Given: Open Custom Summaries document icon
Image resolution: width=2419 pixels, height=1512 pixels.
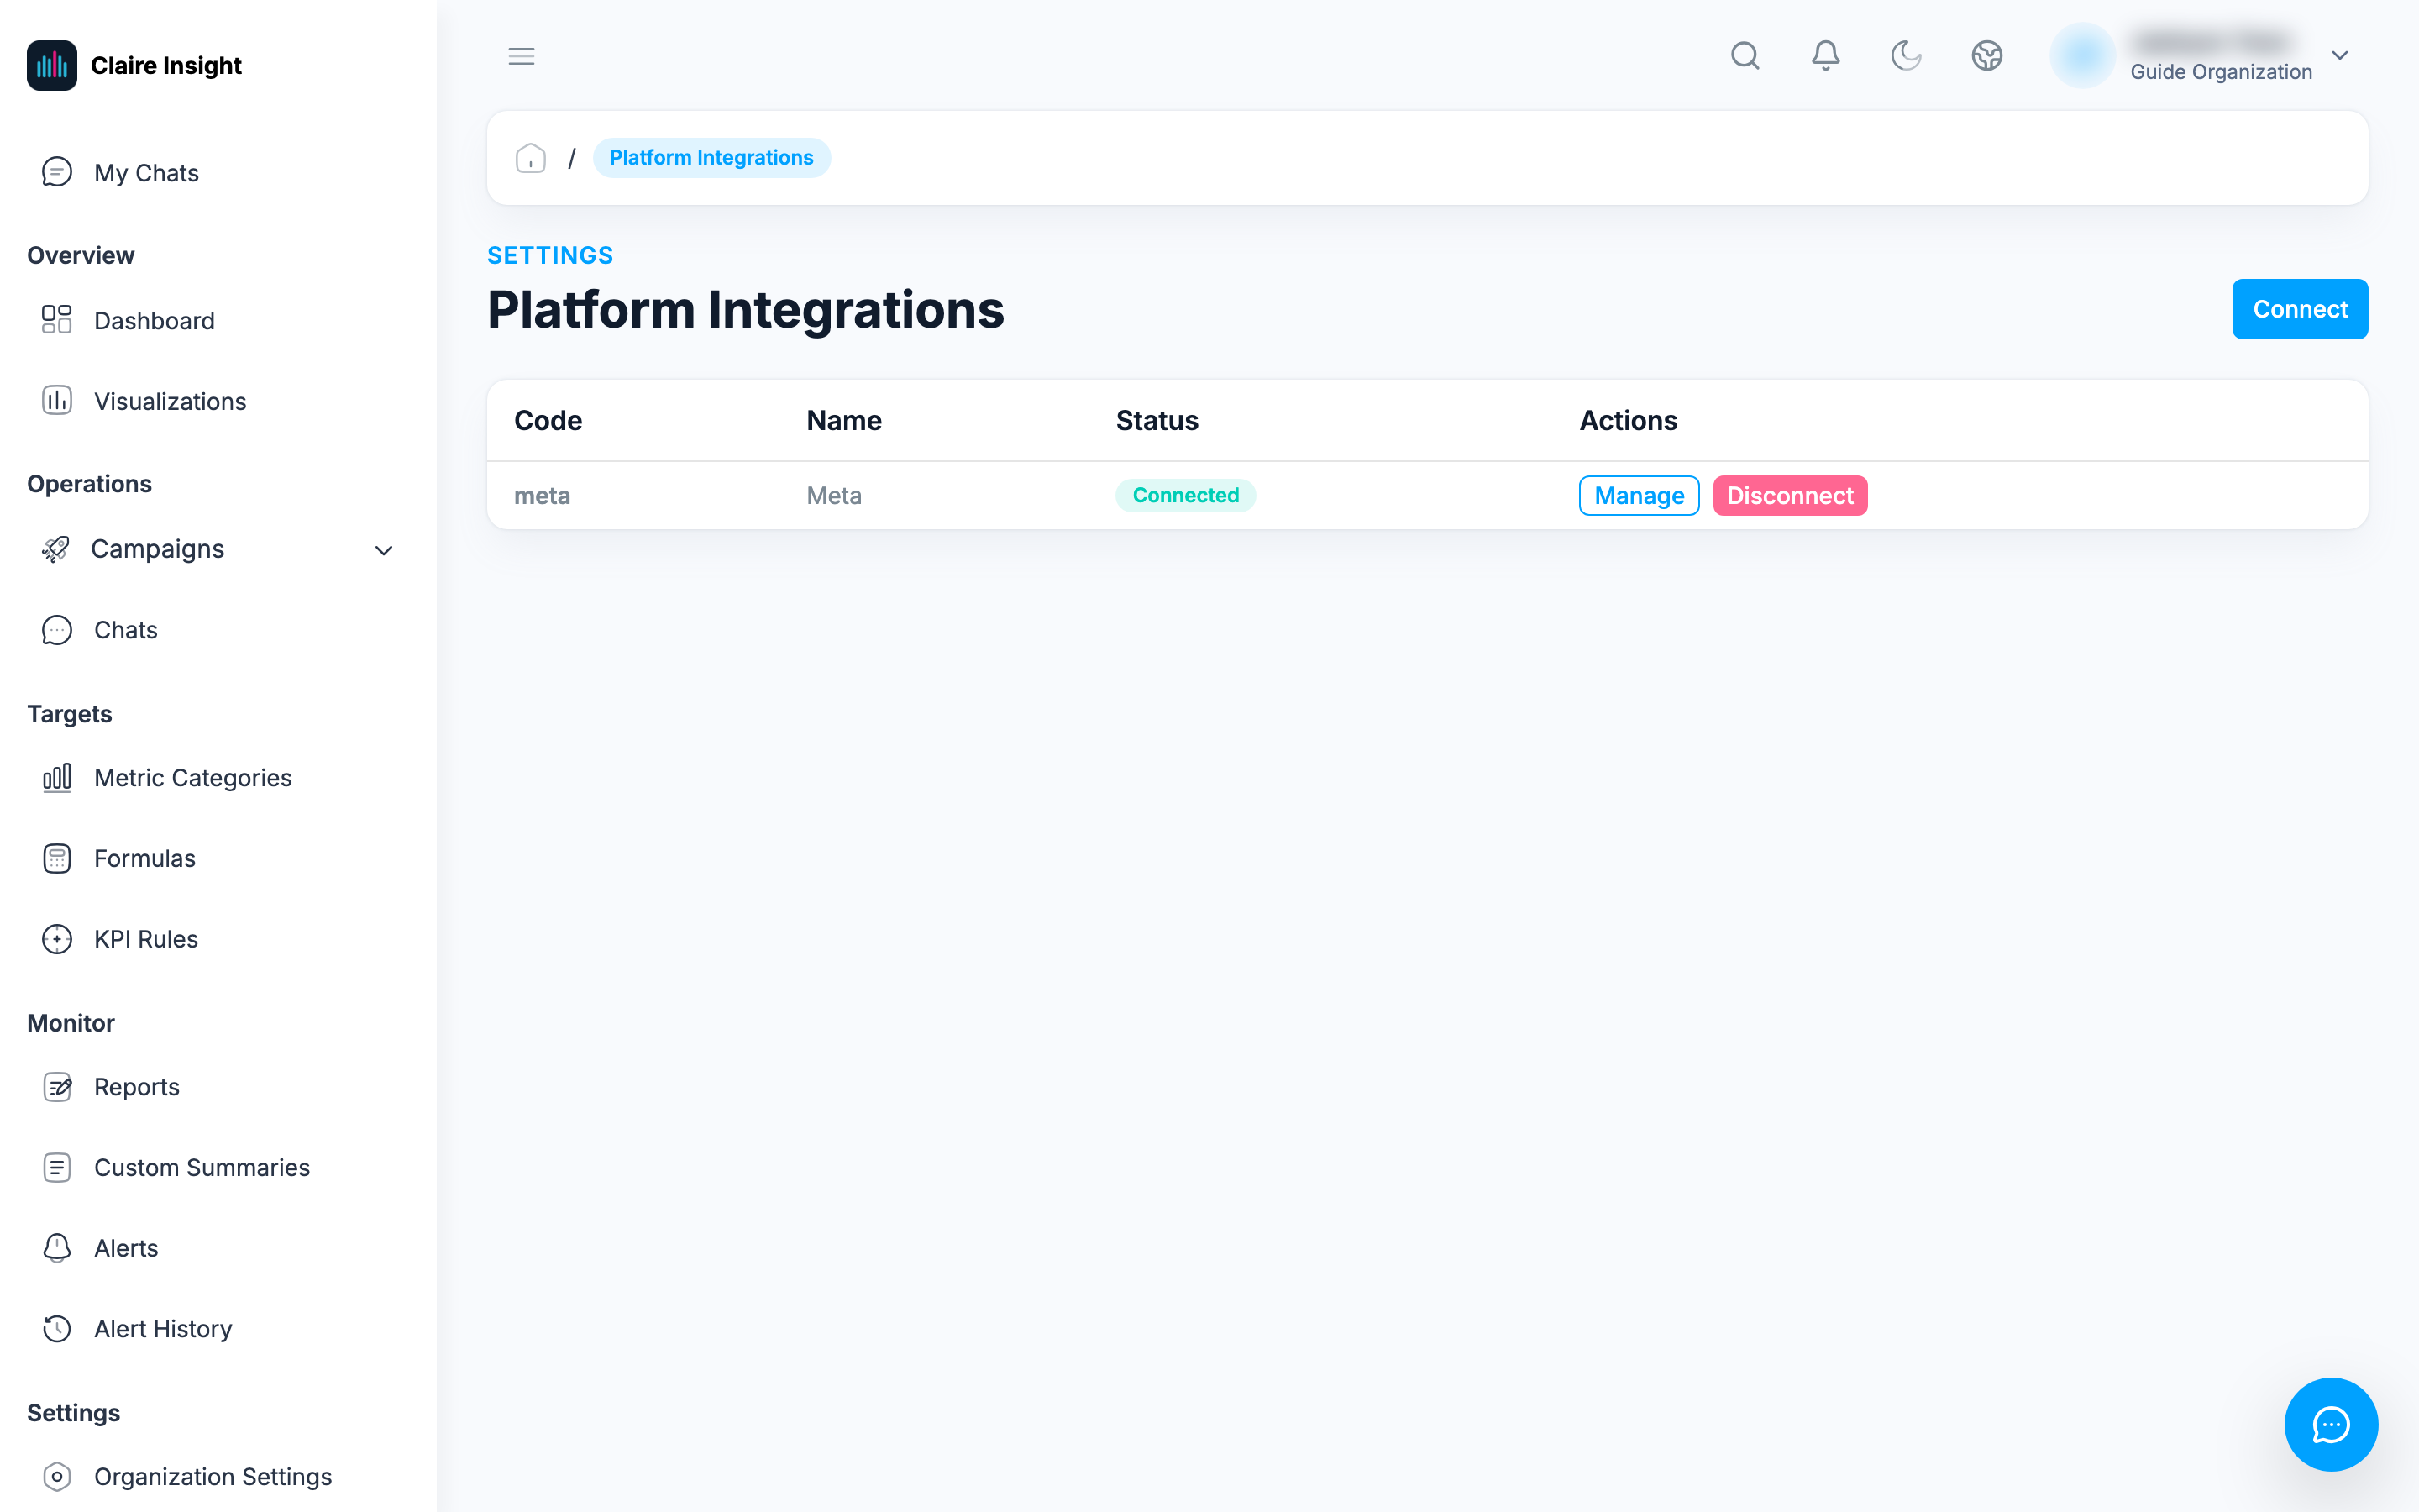Looking at the screenshot, I should 57,1167.
